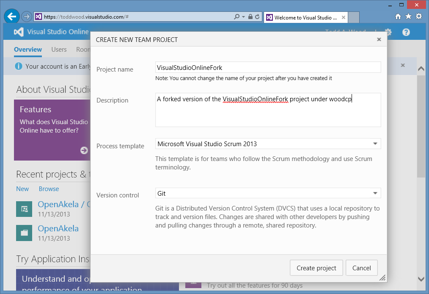
Task: Click the Features tile arrow icon
Action: 84,150
